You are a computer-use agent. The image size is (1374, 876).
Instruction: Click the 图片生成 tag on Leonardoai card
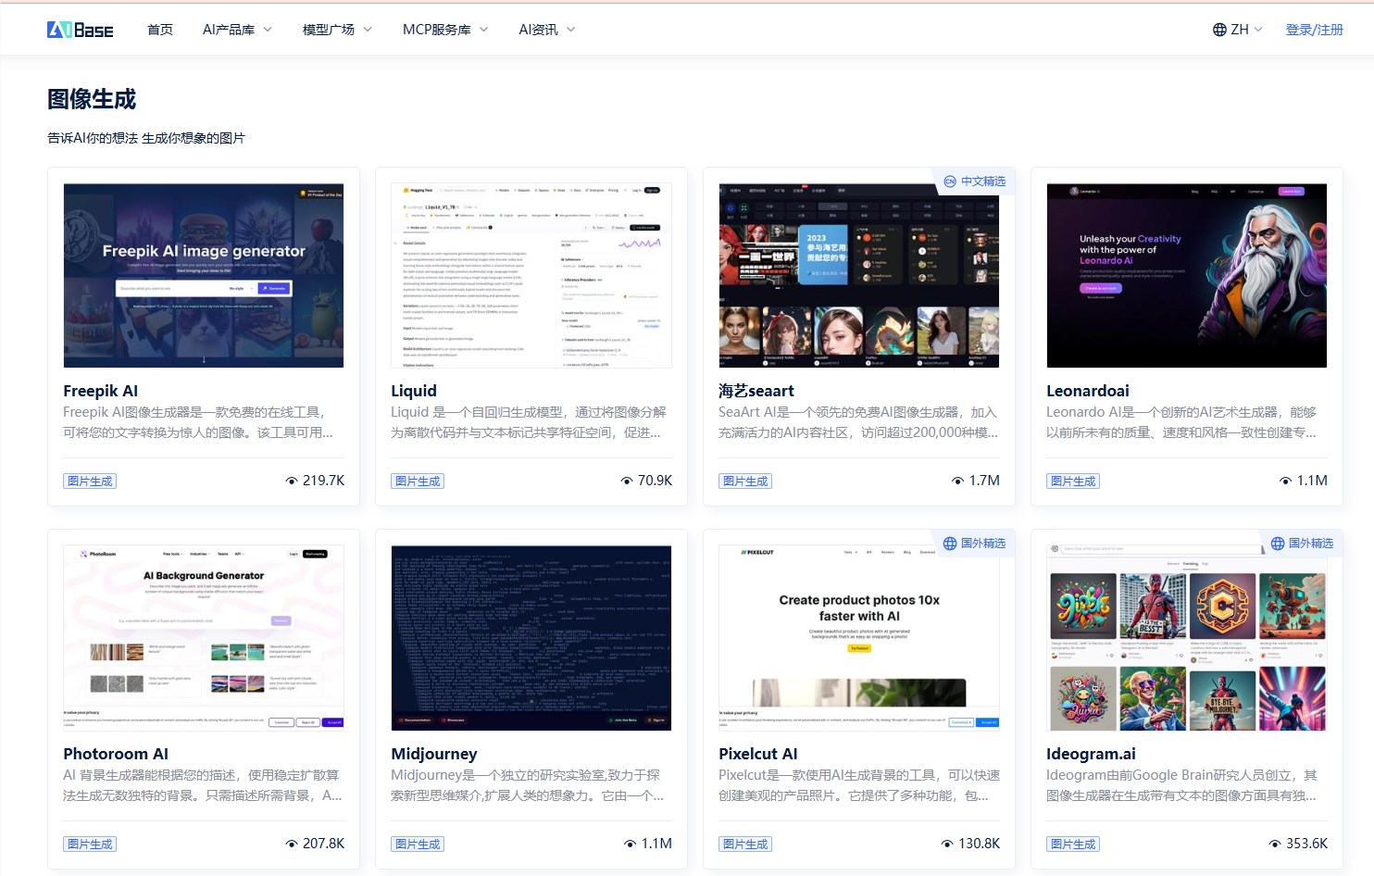(x=1073, y=481)
